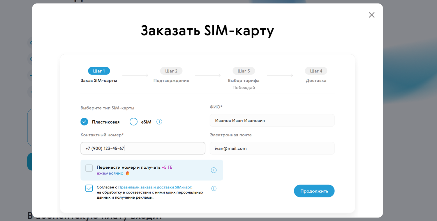Open info icon beside consent text
This screenshot has width=437, height=221.
coord(214,188)
